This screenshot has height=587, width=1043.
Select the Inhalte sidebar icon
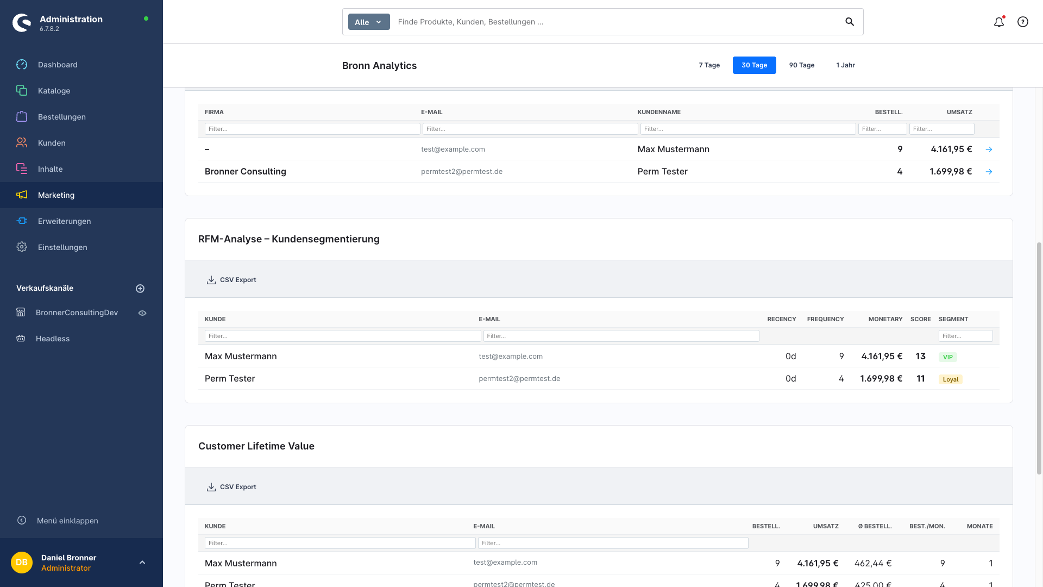[22, 168]
